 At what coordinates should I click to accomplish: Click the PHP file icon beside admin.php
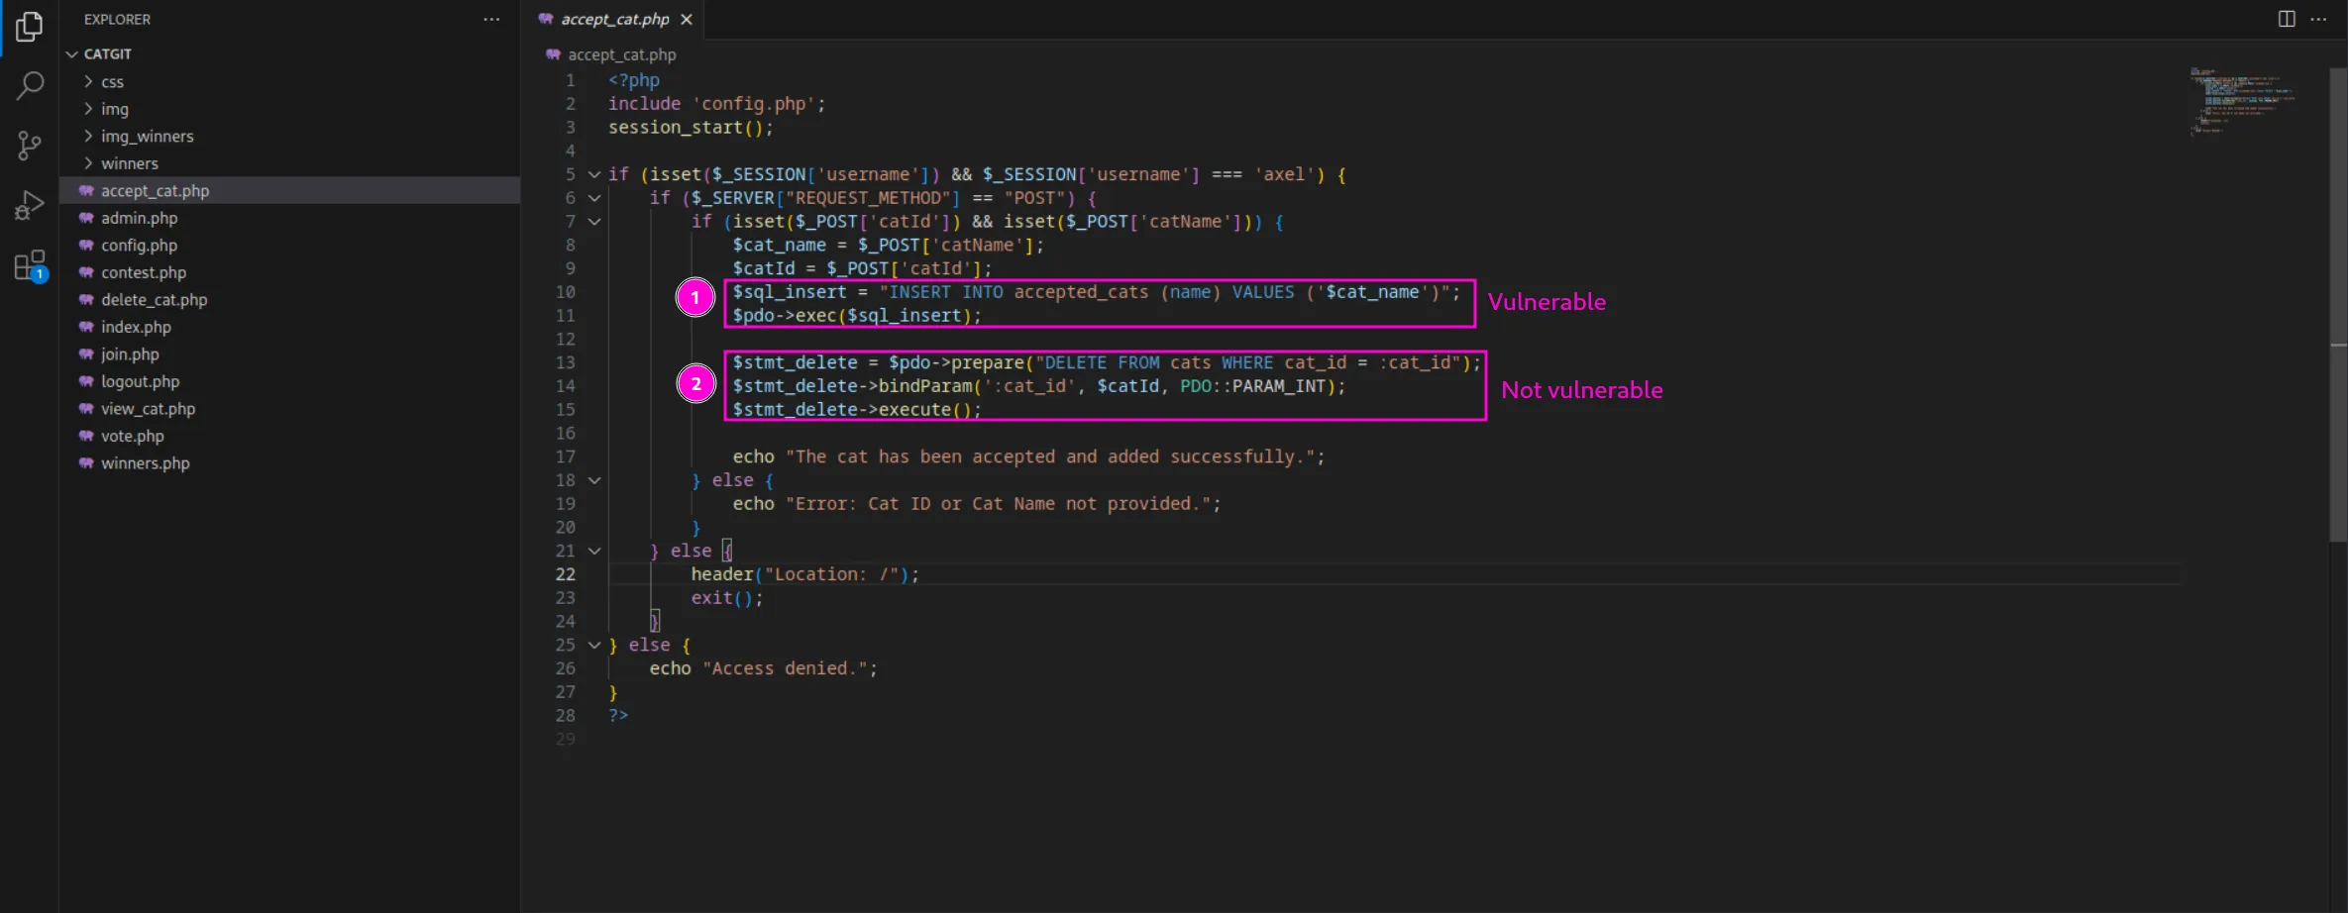[86, 218]
